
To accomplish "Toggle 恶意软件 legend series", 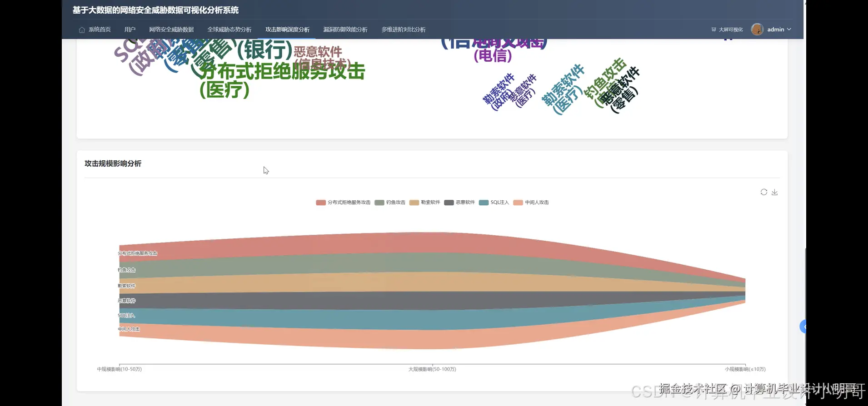I will coord(459,203).
